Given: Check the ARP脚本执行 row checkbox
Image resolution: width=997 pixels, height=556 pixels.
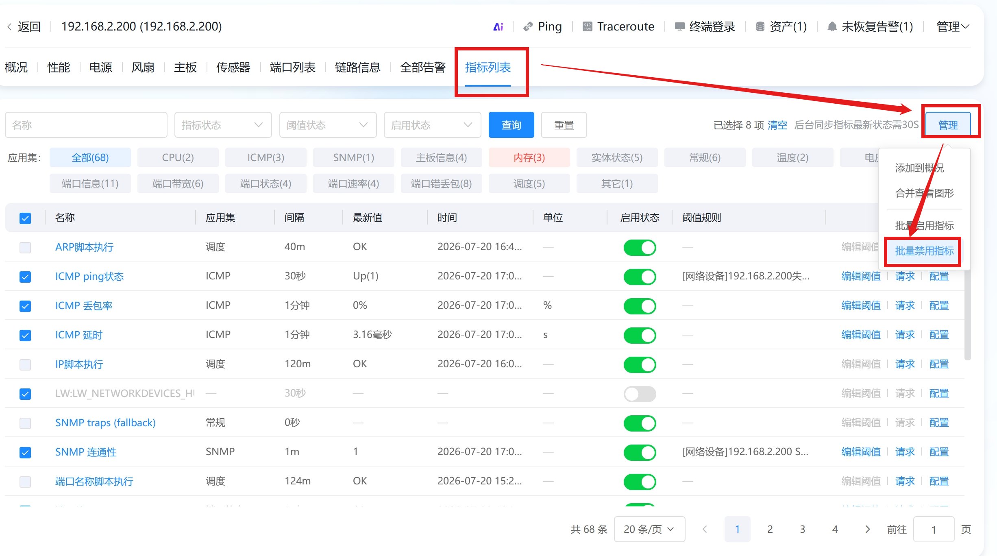Looking at the screenshot, I should [x=25, y=247].
